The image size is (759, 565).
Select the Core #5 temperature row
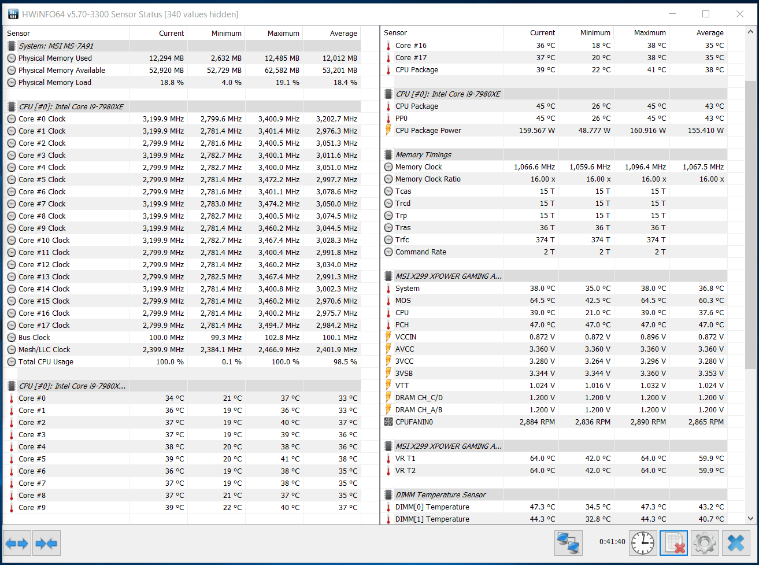182,459
